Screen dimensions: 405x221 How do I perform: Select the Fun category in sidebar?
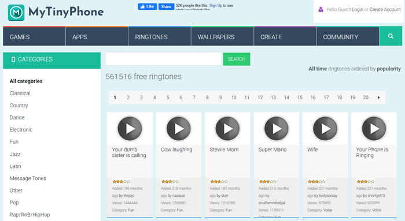(14, 142)
